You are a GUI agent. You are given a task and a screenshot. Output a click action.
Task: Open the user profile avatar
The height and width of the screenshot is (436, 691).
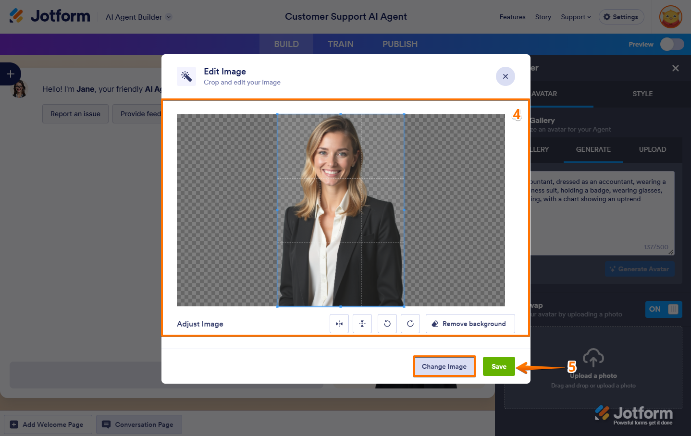pyautogui.click(x=671, y=17)
